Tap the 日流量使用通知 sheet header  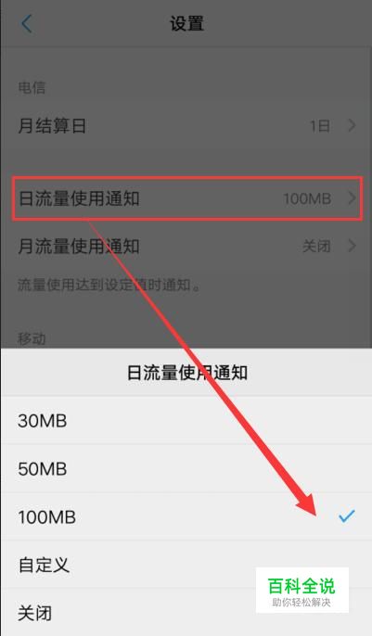(187, 373)
